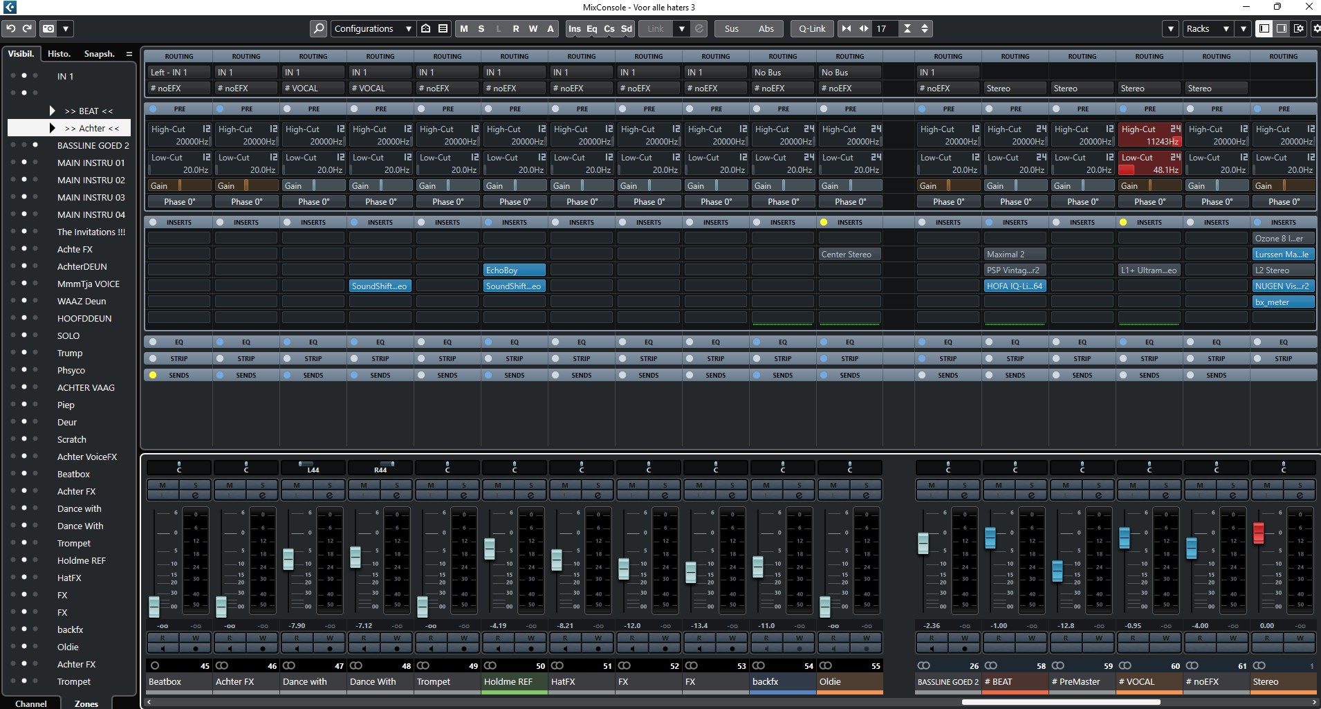Enable Read automation on Achter FX channel
Screen dimensions: 1321x709
[x=230, y=638]
